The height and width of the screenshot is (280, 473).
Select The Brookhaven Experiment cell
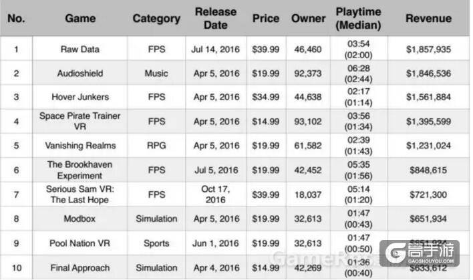[80, 170]
